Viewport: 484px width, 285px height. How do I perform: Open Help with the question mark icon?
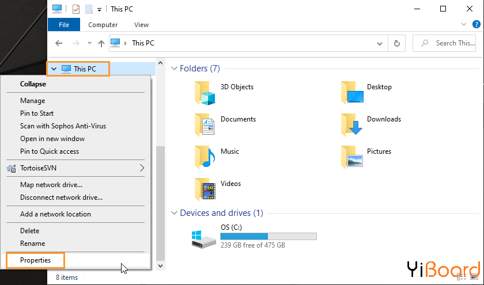tap(477, 24)
